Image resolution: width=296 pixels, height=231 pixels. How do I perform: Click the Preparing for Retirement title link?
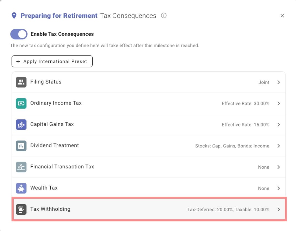tap(59, 16)
